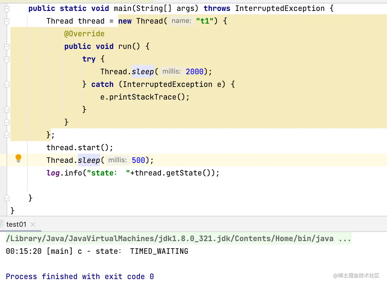The image size is (387, 286).
Task: Select the test01 run tab
Action: point(16,224)
